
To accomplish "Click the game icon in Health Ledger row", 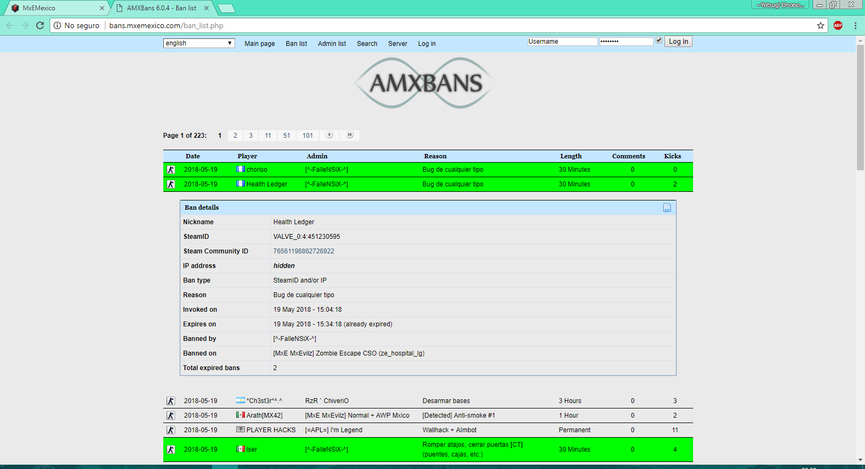I will click(x=171, y=184).
